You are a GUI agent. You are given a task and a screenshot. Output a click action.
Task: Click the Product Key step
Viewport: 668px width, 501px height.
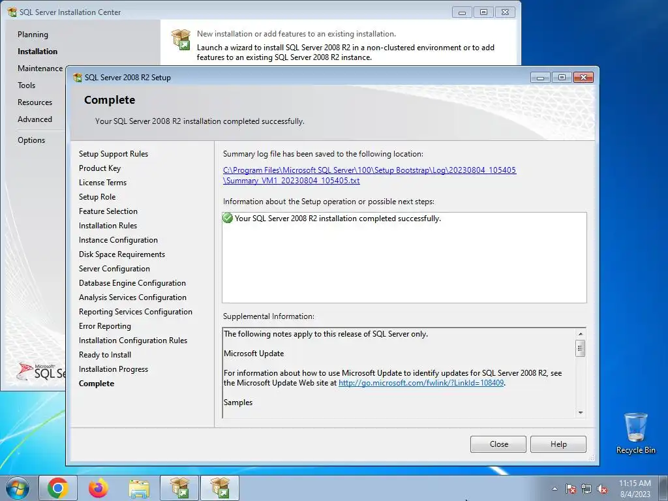pos(100,168)
